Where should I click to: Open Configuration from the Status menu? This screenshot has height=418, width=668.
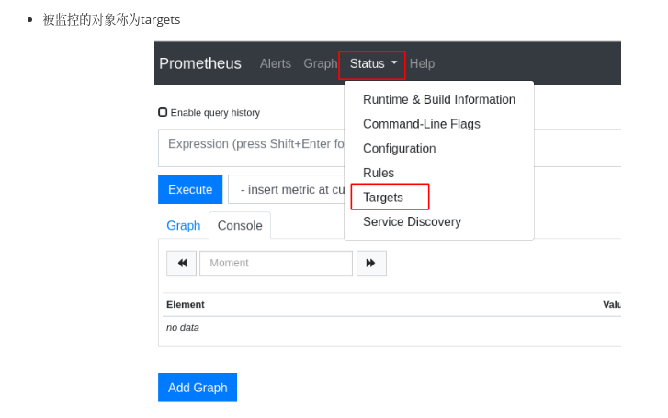point(399,148)
